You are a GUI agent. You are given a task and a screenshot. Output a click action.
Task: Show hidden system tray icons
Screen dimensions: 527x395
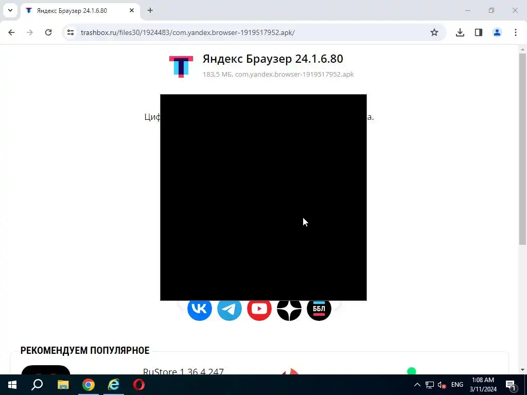[x=417, y=385]
